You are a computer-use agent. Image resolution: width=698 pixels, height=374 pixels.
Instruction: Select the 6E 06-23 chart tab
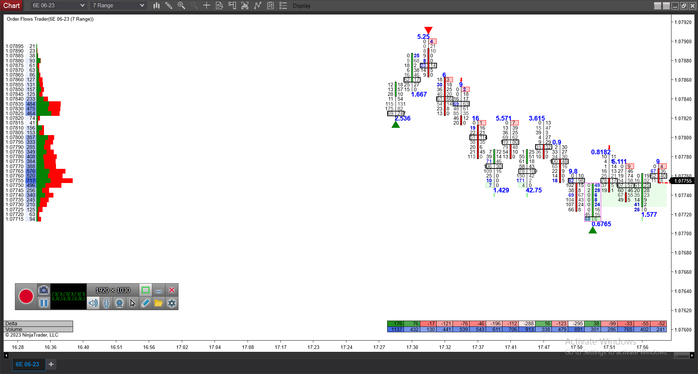point(27,364)
